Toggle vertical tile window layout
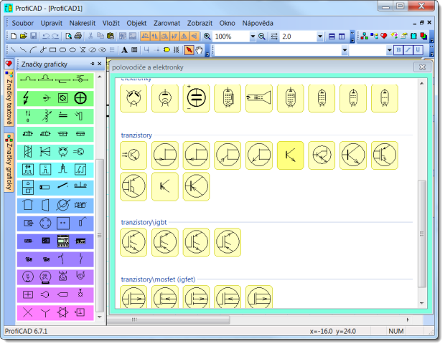 coord(342,37)
